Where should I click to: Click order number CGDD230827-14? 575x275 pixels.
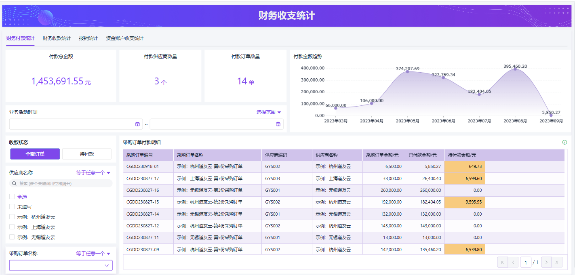click(x=143, y=214)
